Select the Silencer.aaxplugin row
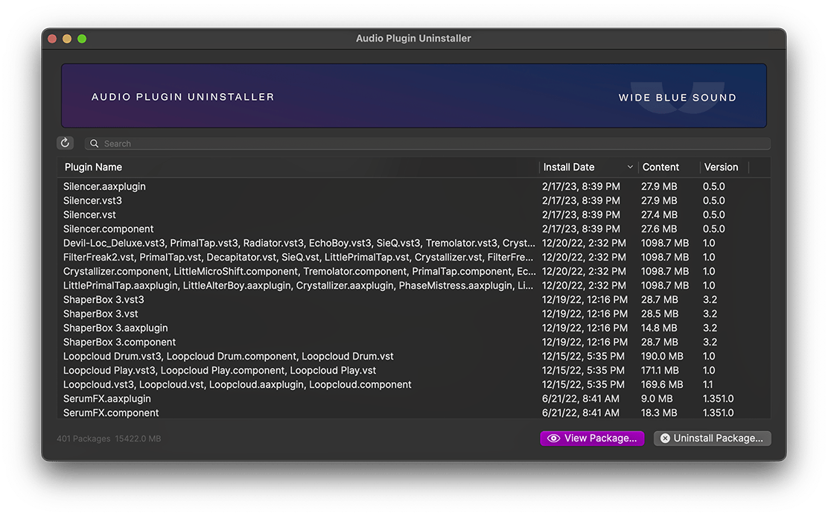This screenshot has width=828, height=516. [104, 187]
